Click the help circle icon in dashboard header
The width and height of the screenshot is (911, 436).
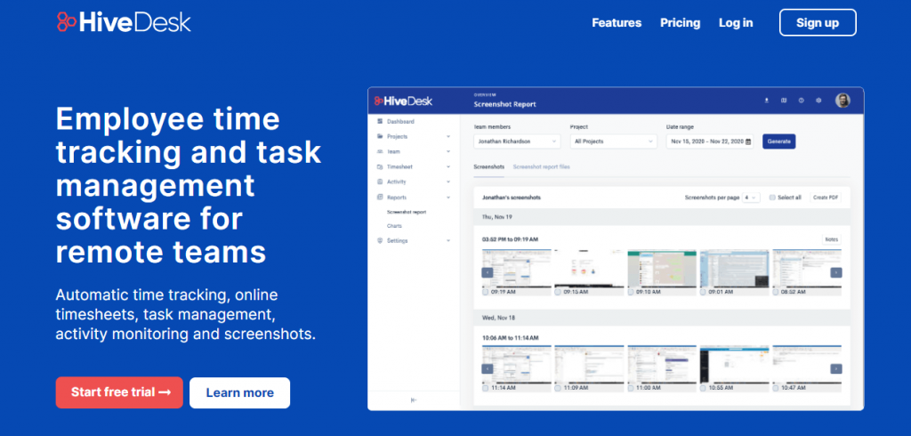pyautogui.click(x=802, y=101)
